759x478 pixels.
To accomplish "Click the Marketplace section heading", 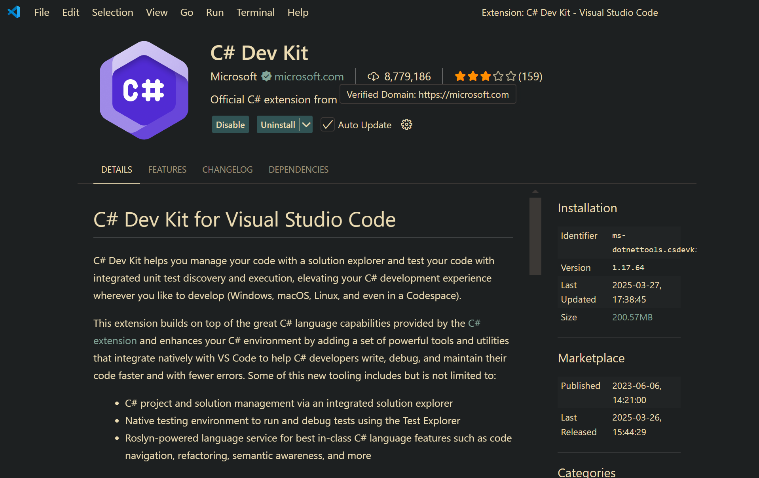I will click(591, 358).
